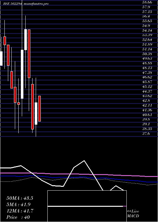Viewport: 158px width, 222px height.
Task: Click the 41.36 price label
Action: click(x=147, y=110)
